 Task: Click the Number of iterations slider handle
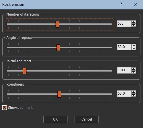(x=57, y=24)
